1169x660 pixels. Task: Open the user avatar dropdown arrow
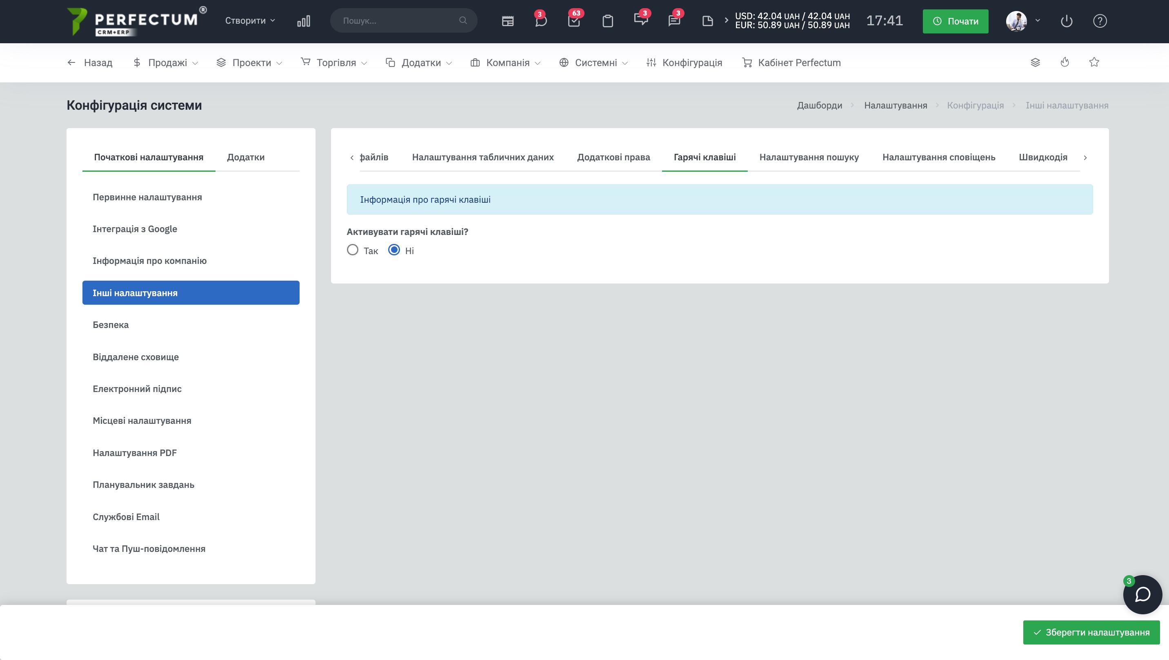click(x=1038, y=20)
